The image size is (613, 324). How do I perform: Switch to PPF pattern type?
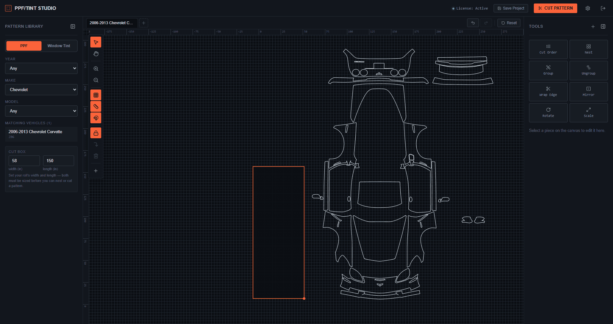coord(24,46)
